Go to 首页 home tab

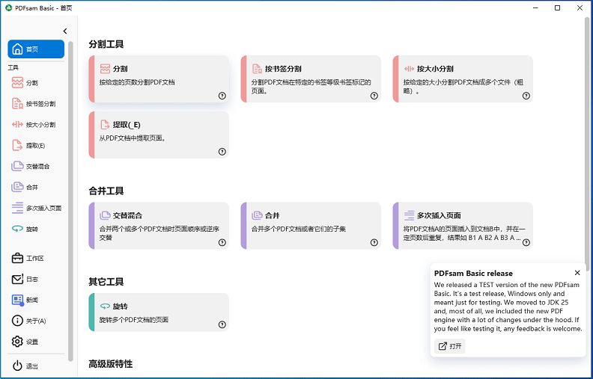(x=36, y=49)
